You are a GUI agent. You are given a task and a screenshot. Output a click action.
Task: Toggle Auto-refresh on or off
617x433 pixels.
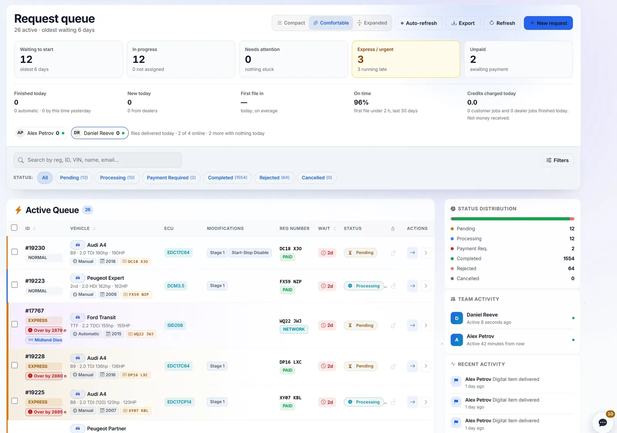point(419,23)
